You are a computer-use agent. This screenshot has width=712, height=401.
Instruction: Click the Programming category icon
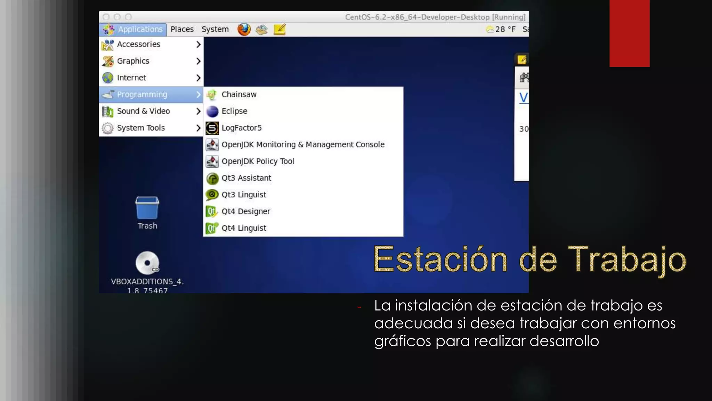(108, 95)
